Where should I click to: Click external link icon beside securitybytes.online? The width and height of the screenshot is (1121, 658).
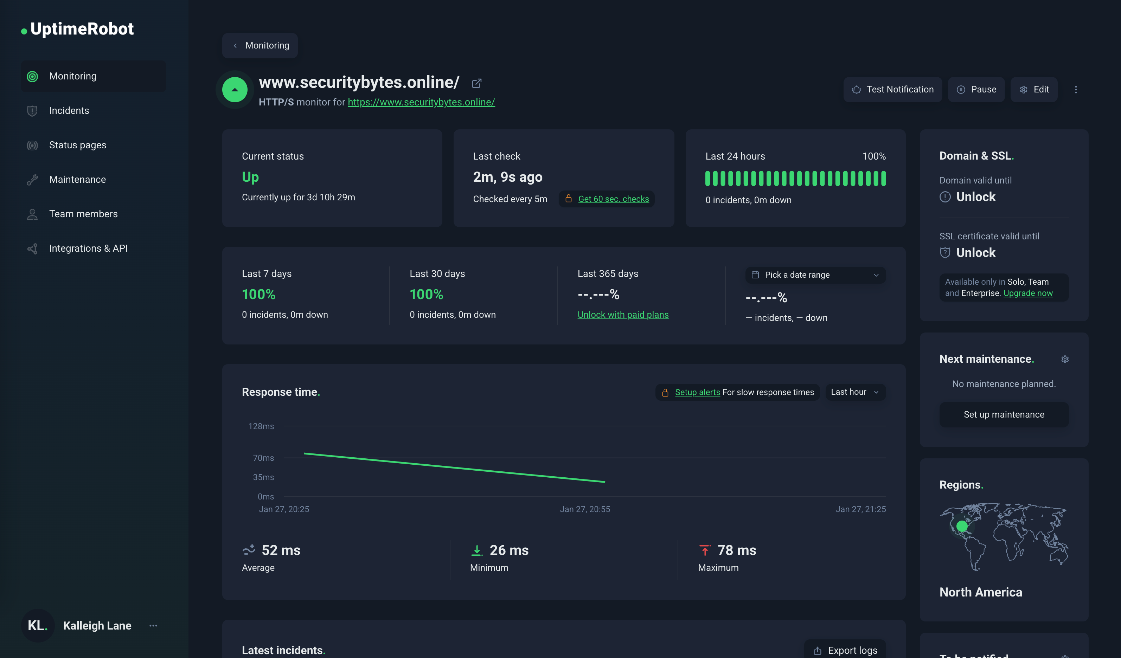[x=476, y=83]
